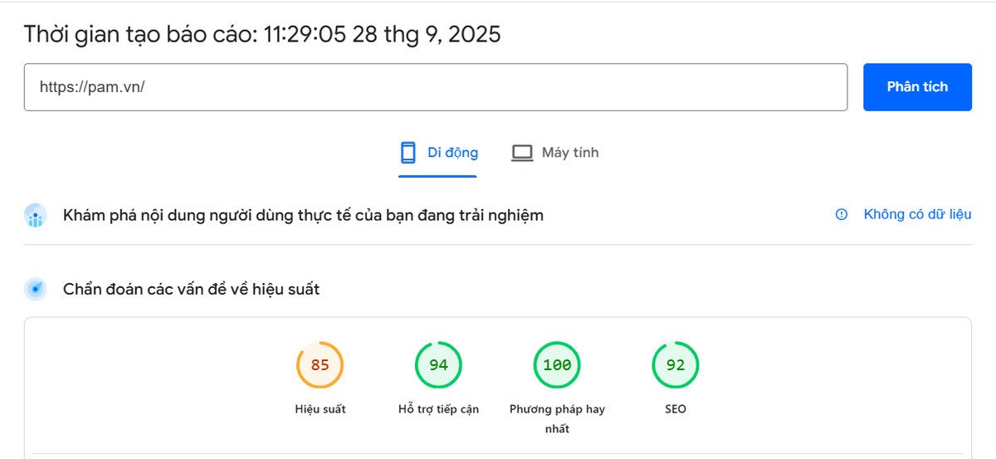This screenshot has height=459, width=996.
Task: Jump to the Hiệu suất label
Action: [320, 409]
